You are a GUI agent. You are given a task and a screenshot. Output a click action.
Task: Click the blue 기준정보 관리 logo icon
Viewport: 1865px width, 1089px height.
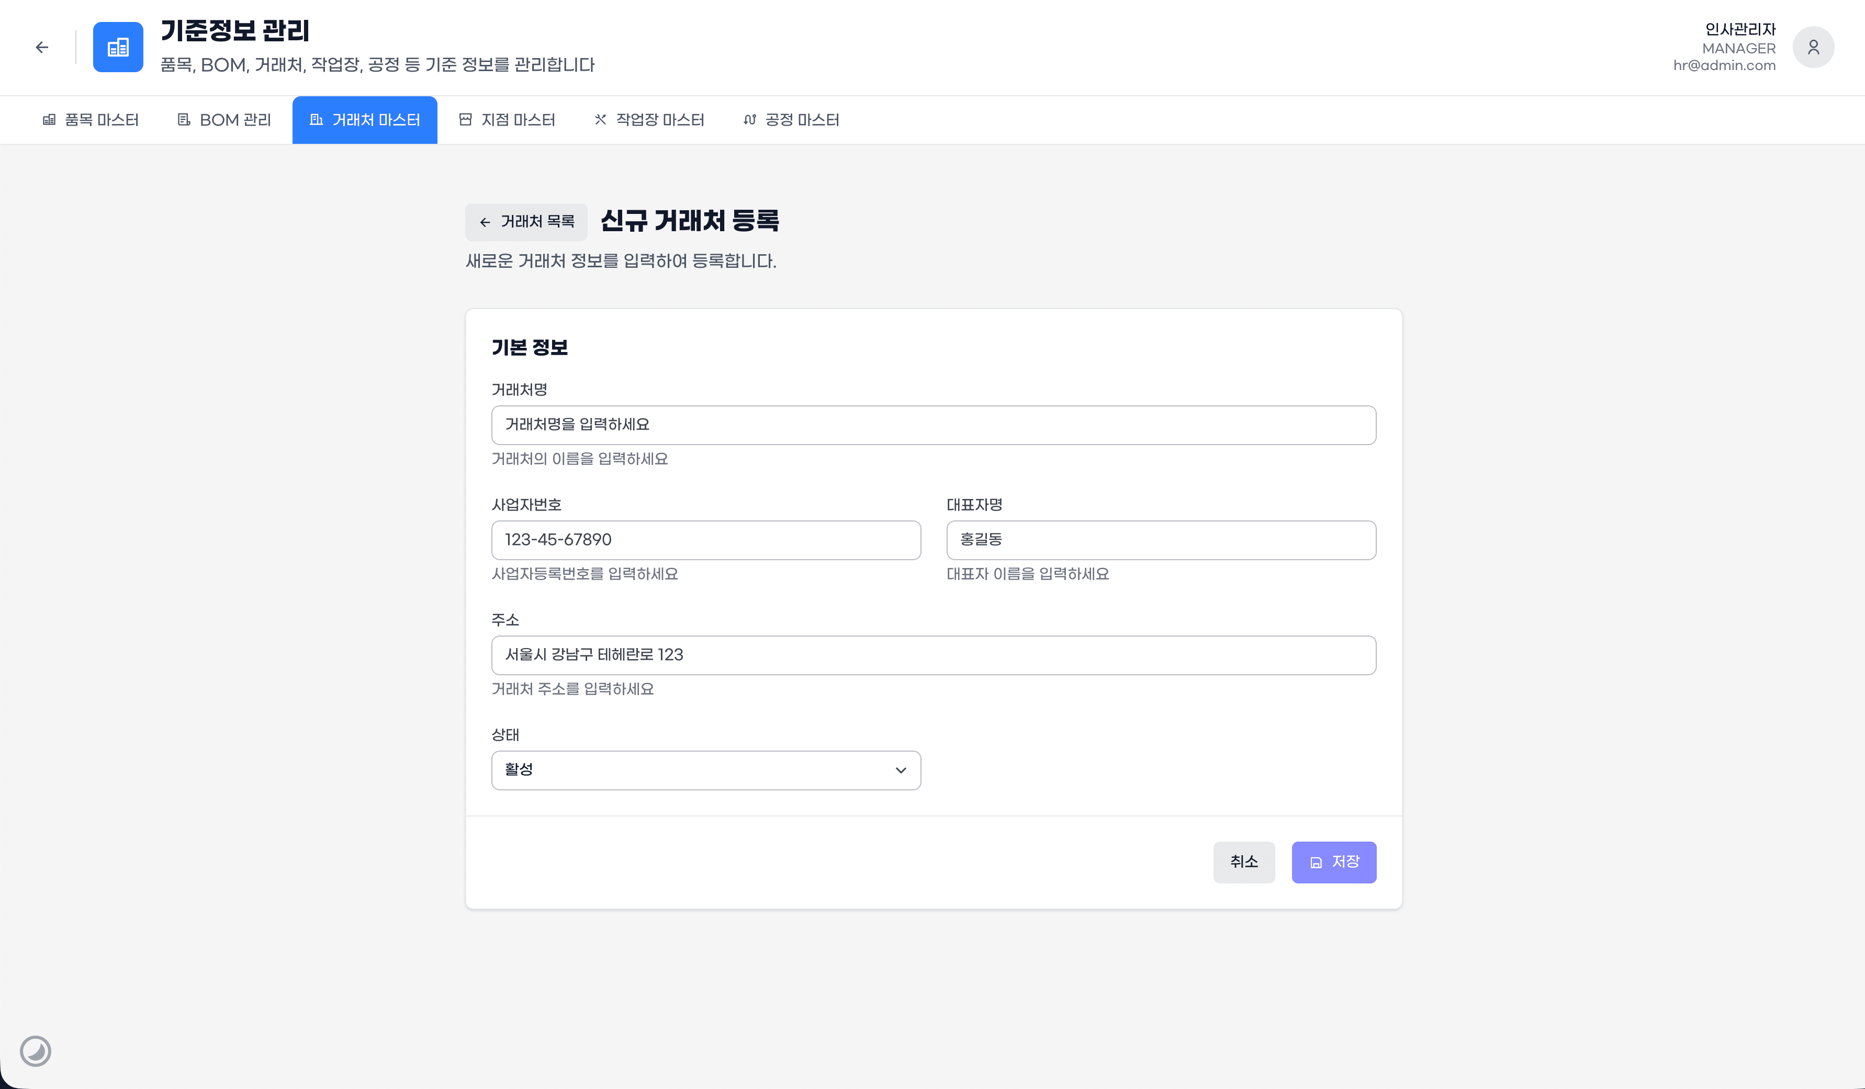(x=118, y=48)
